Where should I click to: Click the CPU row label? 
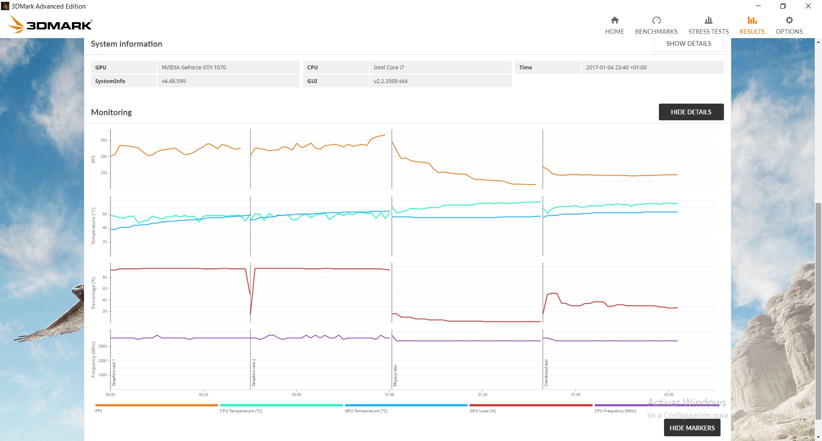313,67
